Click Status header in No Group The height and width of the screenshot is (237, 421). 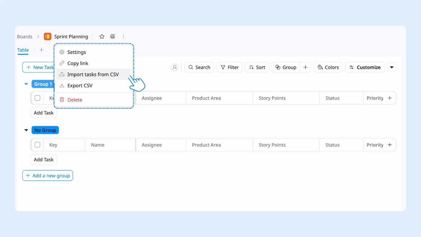pos(342,145)
